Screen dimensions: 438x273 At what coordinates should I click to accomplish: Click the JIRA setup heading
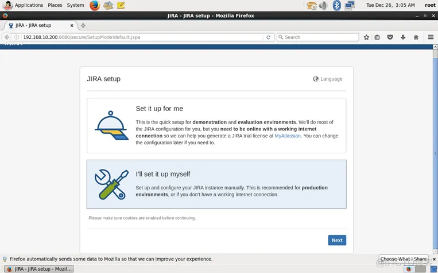click(104, 79)
